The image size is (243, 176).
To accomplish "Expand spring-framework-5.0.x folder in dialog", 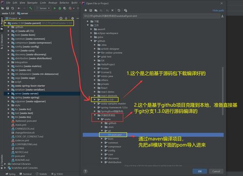I will (95, 107).
